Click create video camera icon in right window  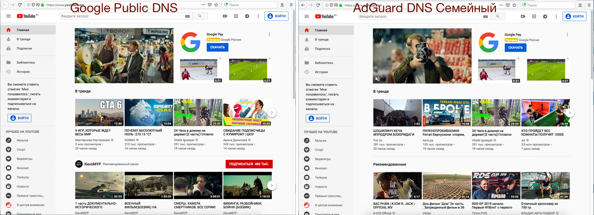click(x=523, y=16)
